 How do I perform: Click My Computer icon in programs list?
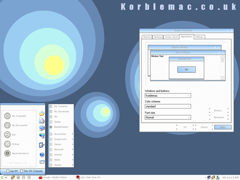pyautogui.click(x=51, y=106)
